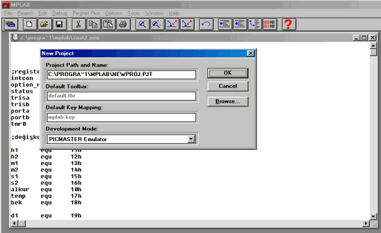This screenshot has height=233, width=381.
Task: Open the Tools menu
Action: tap(133, 13)
